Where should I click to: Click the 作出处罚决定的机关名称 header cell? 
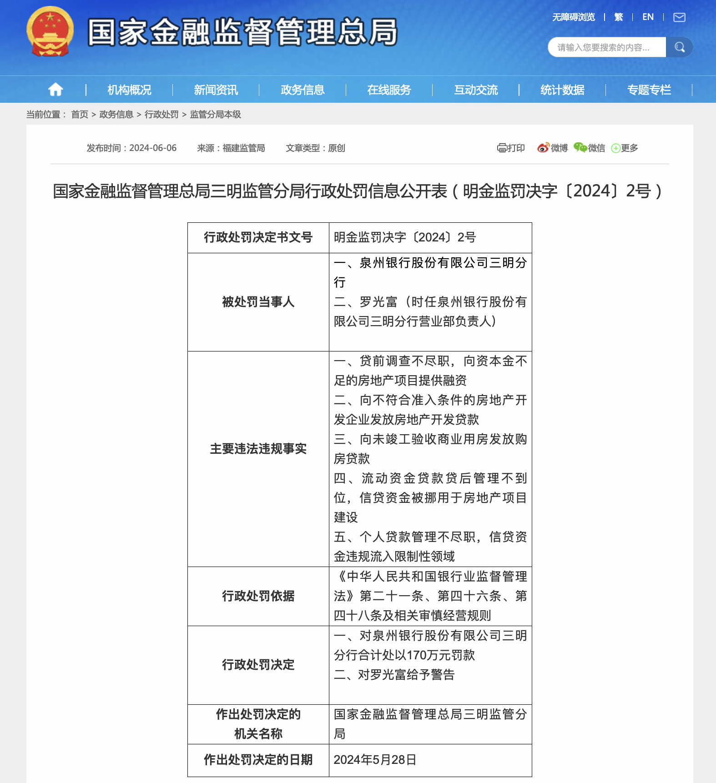(258, 724)
